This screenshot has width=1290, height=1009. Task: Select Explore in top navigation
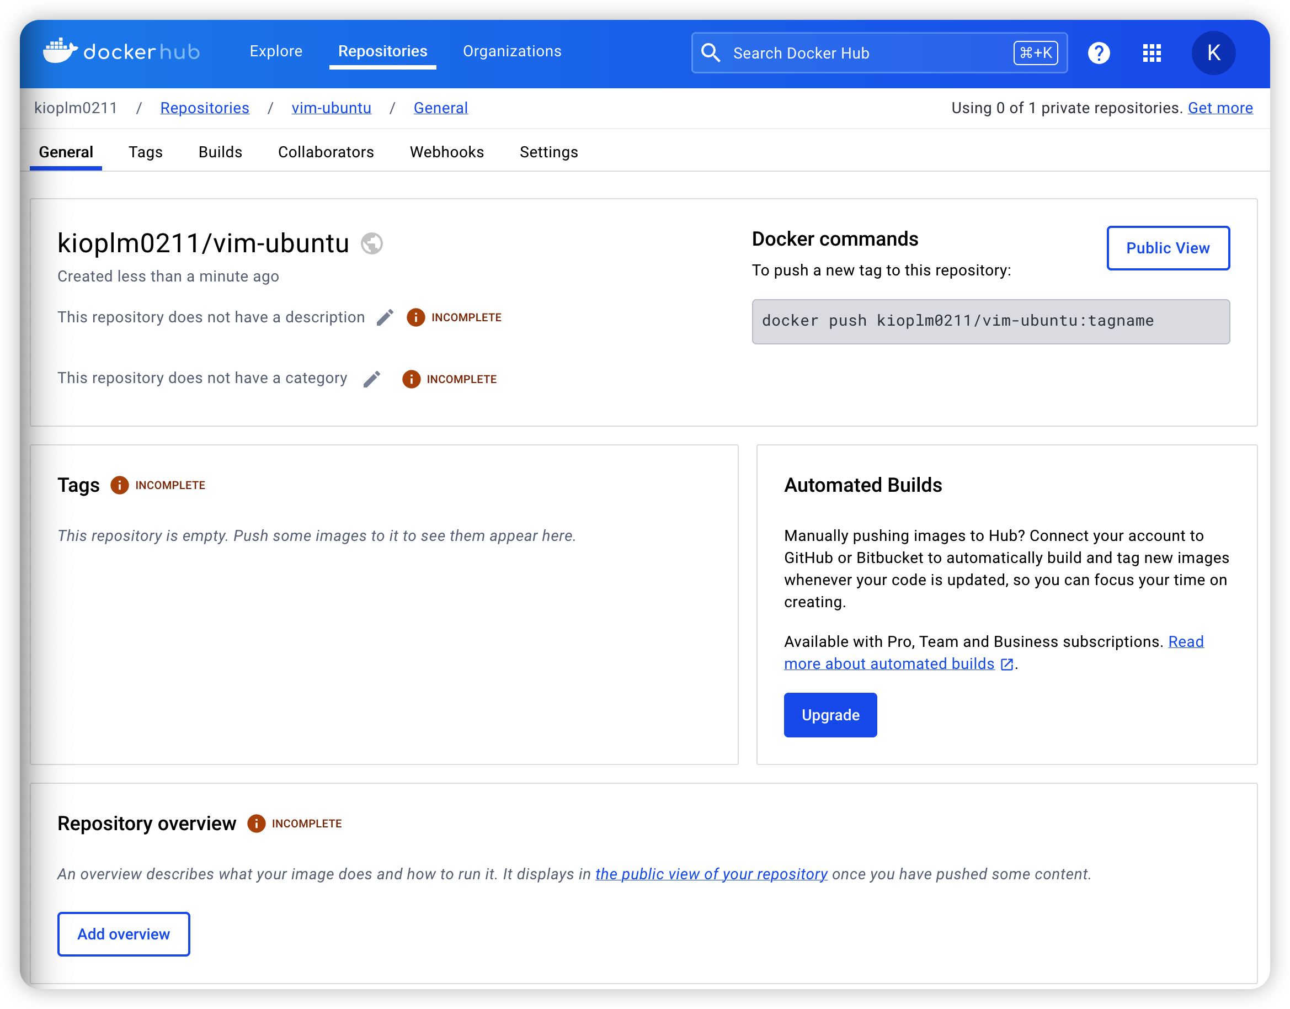276,51
